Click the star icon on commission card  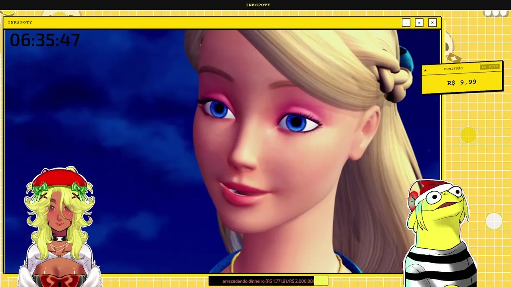[x=425, y=71]
